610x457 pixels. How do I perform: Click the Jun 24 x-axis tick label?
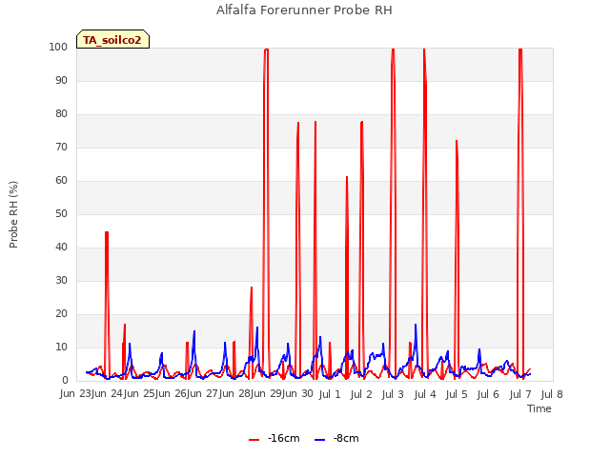tap(108, 394)
